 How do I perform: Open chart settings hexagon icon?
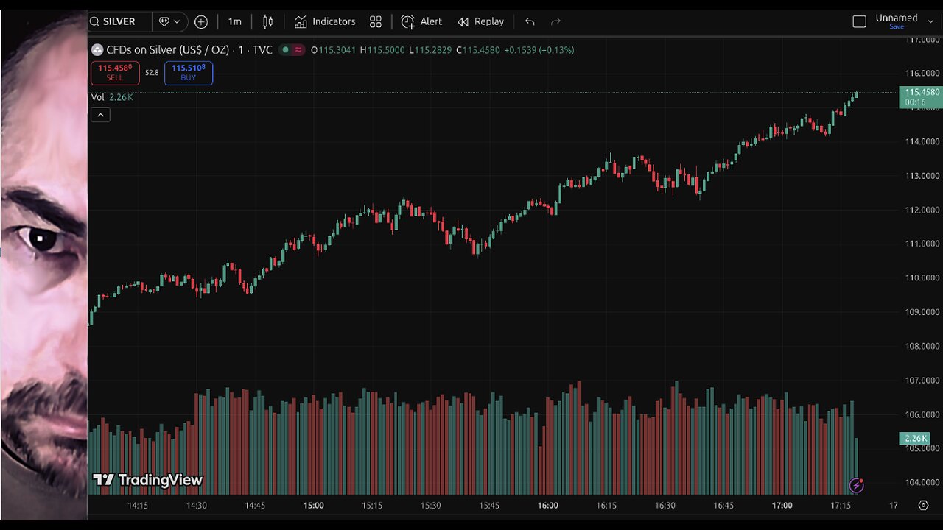point(923,505)
